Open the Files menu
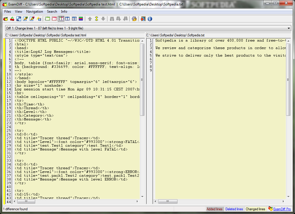Image resolution: width=295 pixels, height=214 pixels. [8, 12]
